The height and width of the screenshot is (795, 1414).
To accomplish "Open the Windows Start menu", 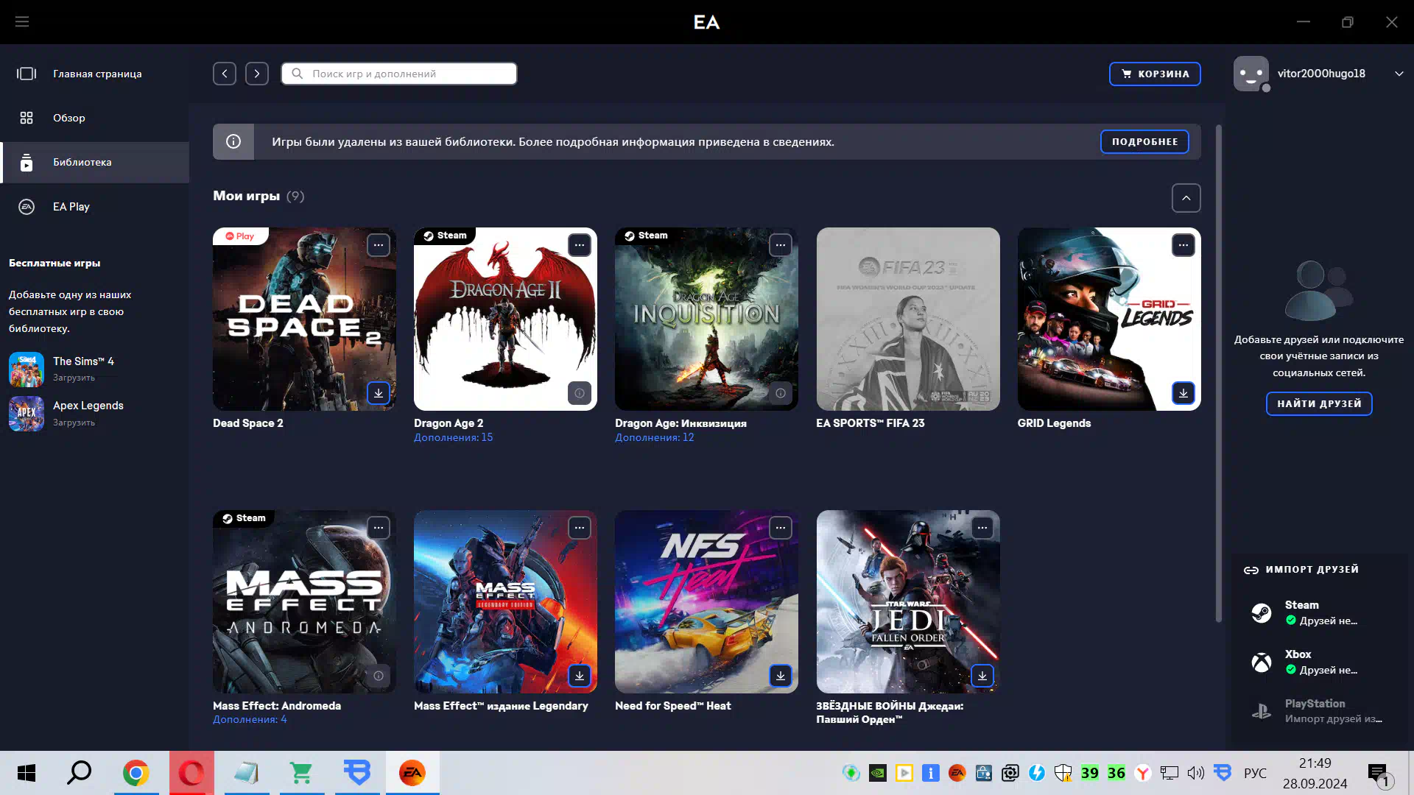I will pos(27,773).
